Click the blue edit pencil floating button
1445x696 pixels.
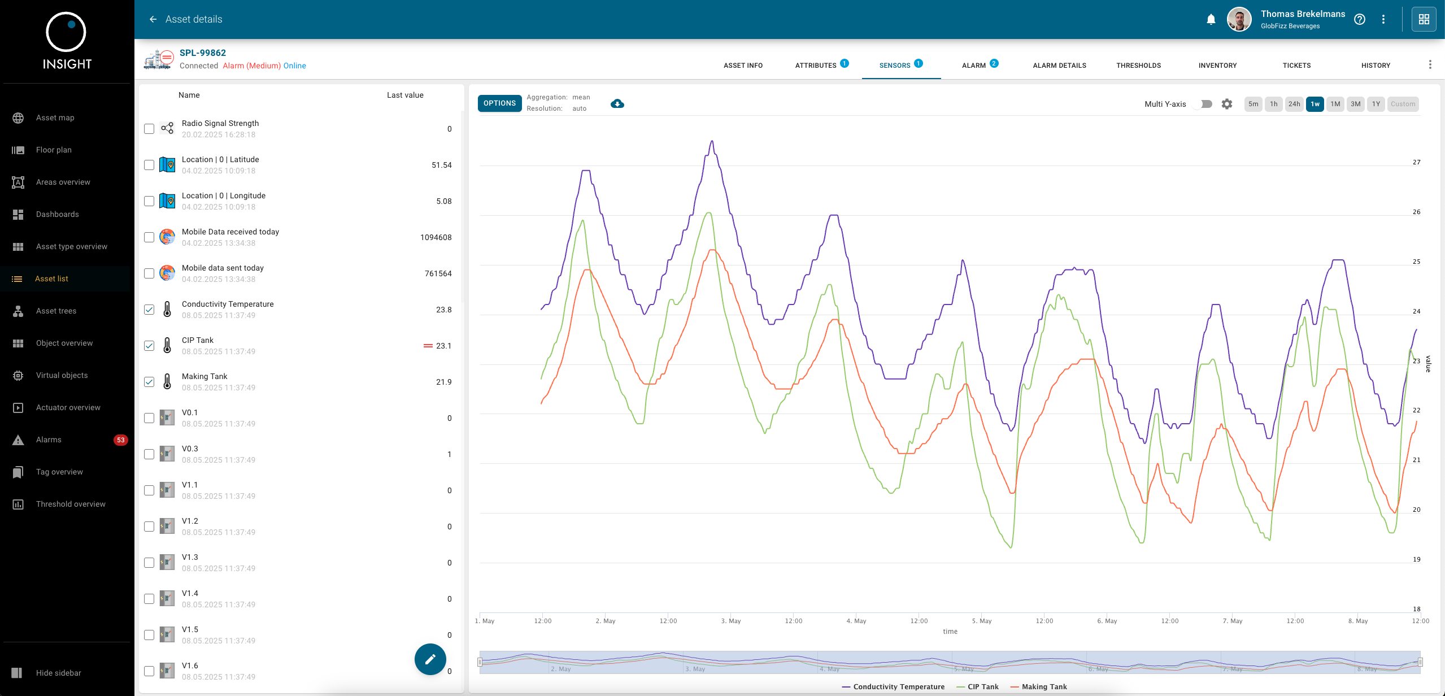click(x=430, y=659)
